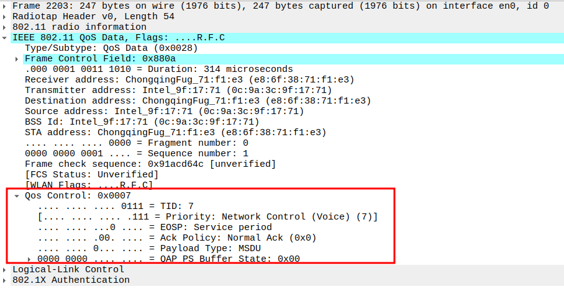The height and width of the screenshot is (289, 564).
Task: Collapse the Qos Control 0x0007 node
Action: (17, 195)
